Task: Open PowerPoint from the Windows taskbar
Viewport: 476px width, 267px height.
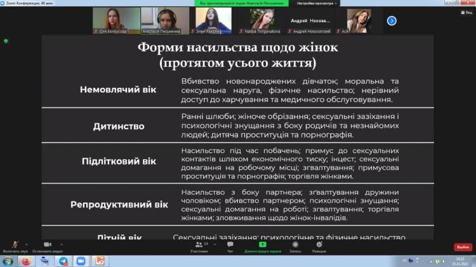Action: 99,261
